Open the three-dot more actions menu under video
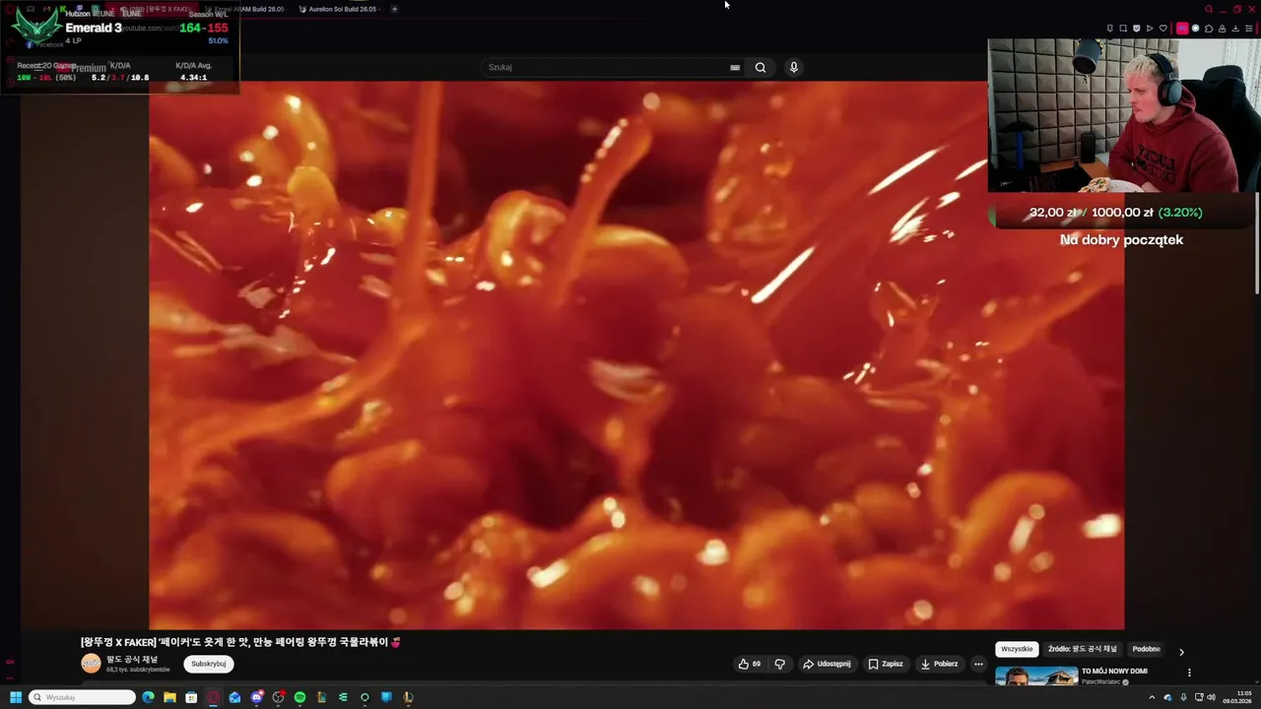The height and width of the screenshot is (709, 1261). pyautogui.click(x=978, y=664)
